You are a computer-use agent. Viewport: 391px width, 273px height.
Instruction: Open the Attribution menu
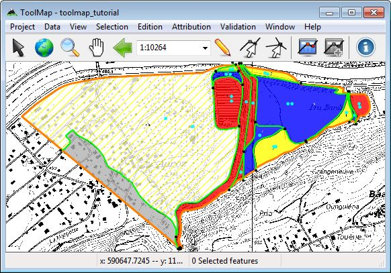(x=191, y=27)
